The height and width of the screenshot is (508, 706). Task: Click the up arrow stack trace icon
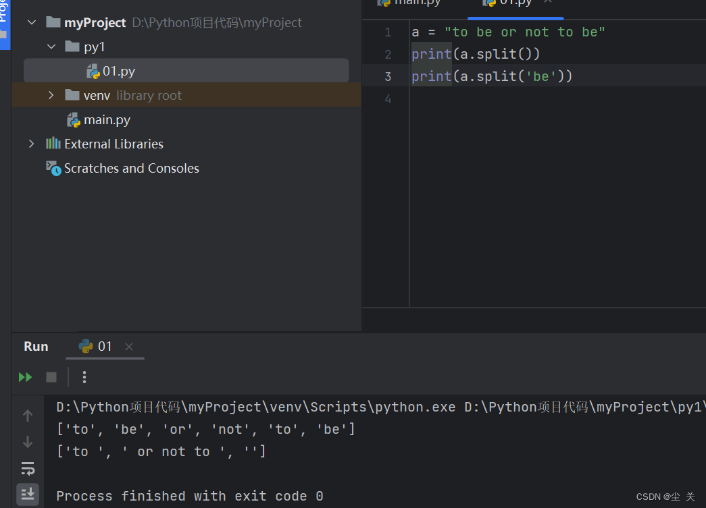pyautogui.click(x=28, y=416)
